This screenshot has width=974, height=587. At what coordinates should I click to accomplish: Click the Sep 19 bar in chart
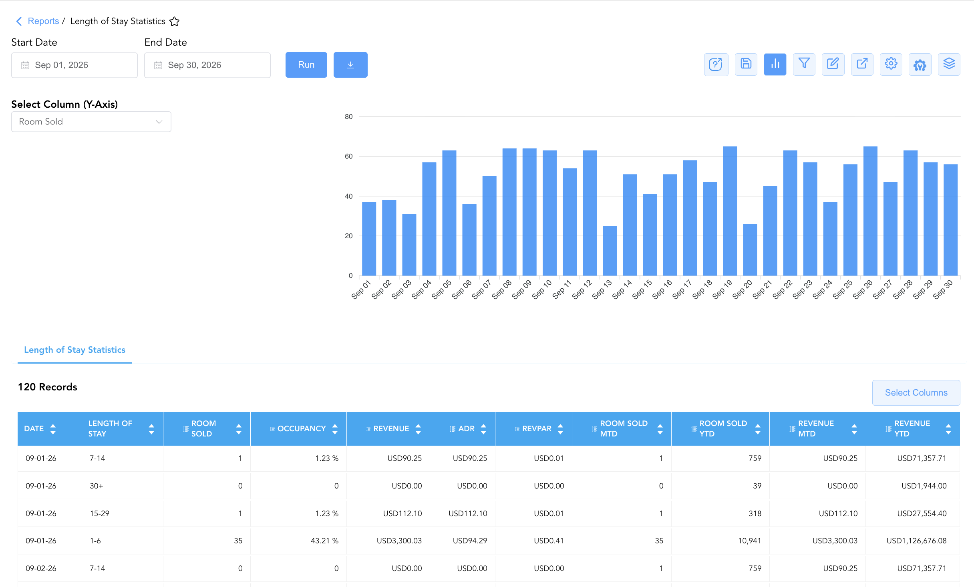click(730, 211)
